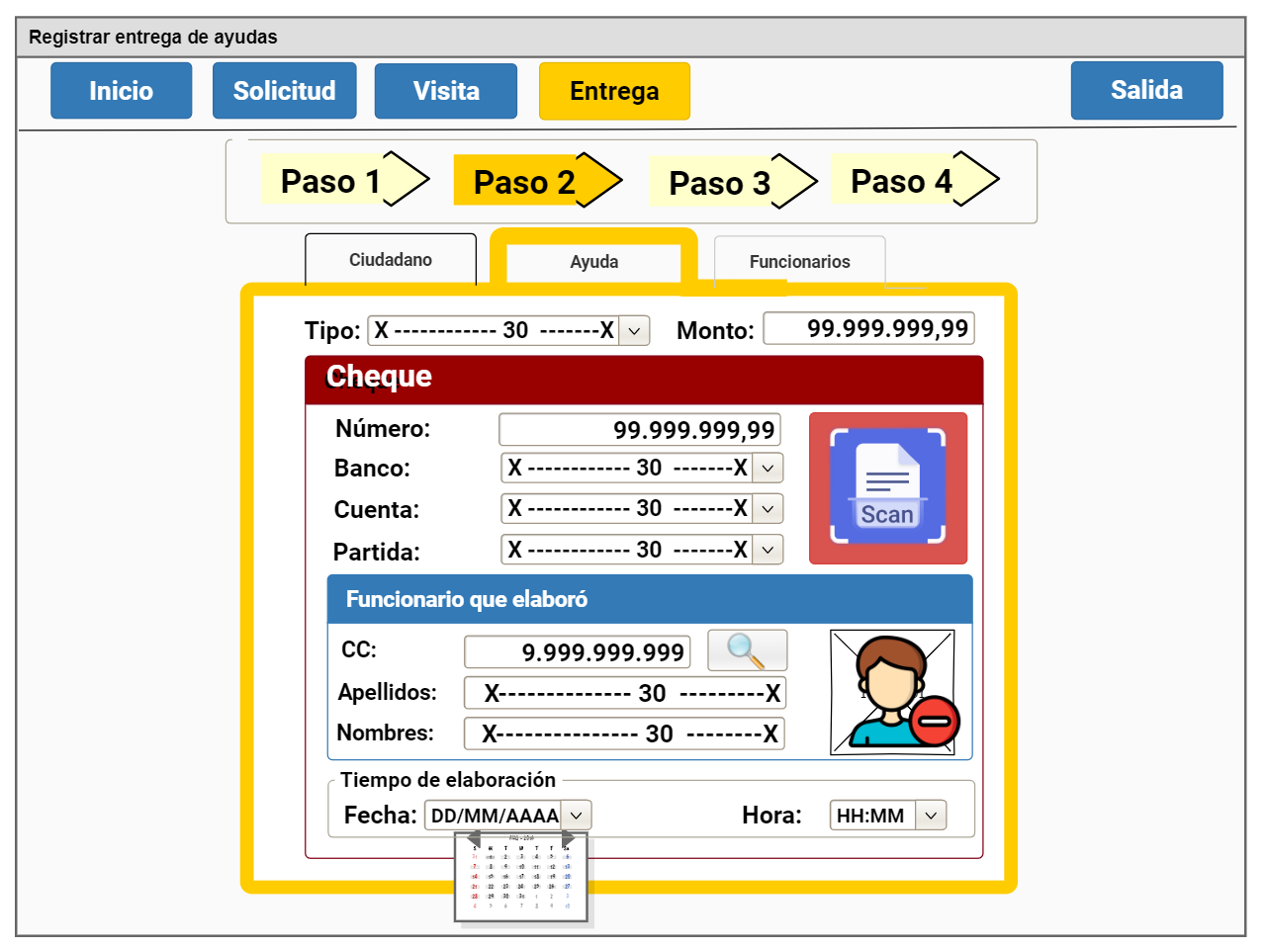Click the Solicitud button
This screenshot has width=1266, height=949.
coord(285,91)
